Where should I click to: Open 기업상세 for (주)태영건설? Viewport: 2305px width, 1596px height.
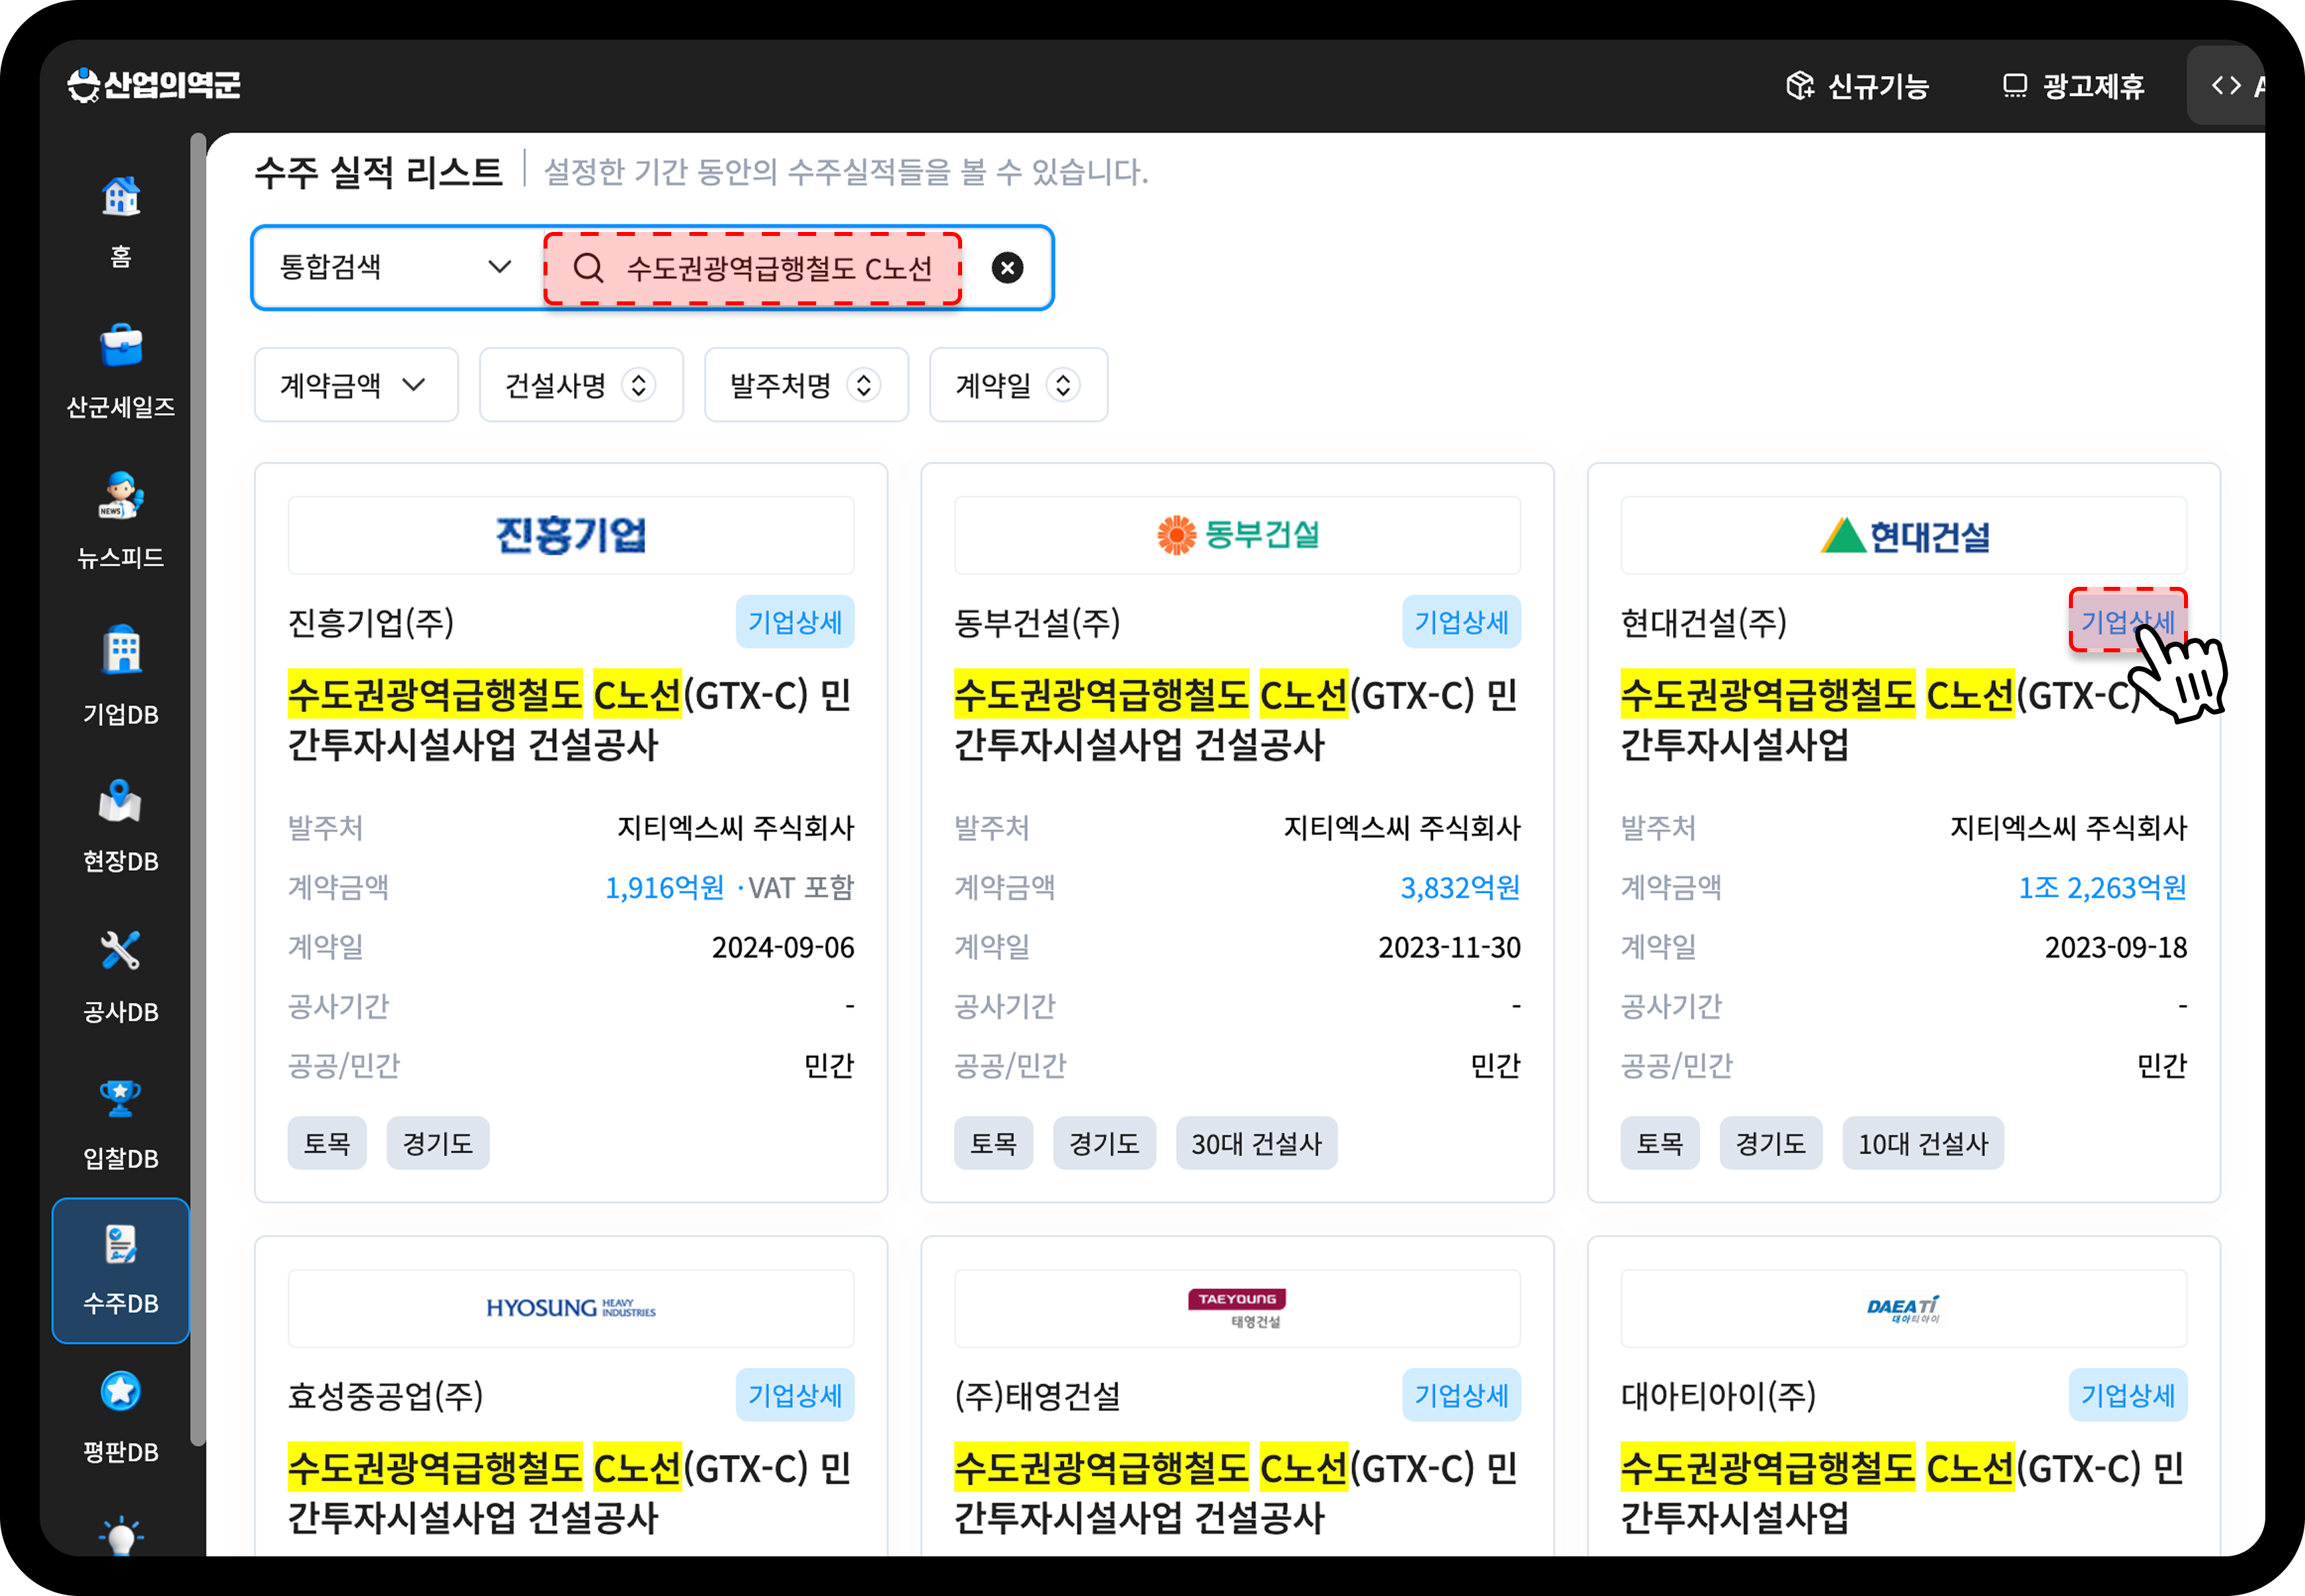click(1462, 1395)
